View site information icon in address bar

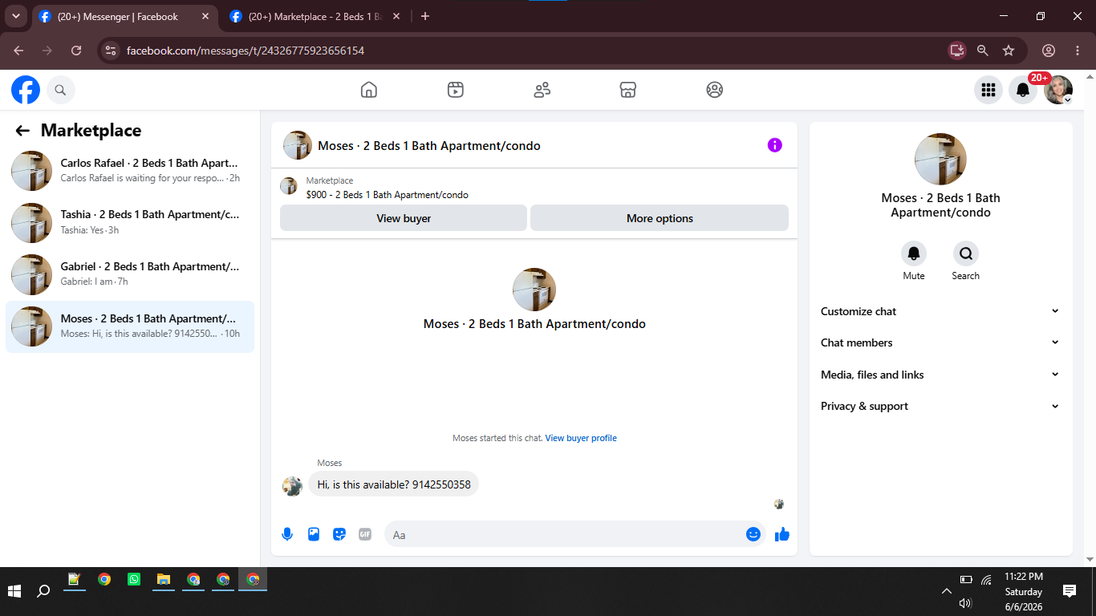click(111, 51)
